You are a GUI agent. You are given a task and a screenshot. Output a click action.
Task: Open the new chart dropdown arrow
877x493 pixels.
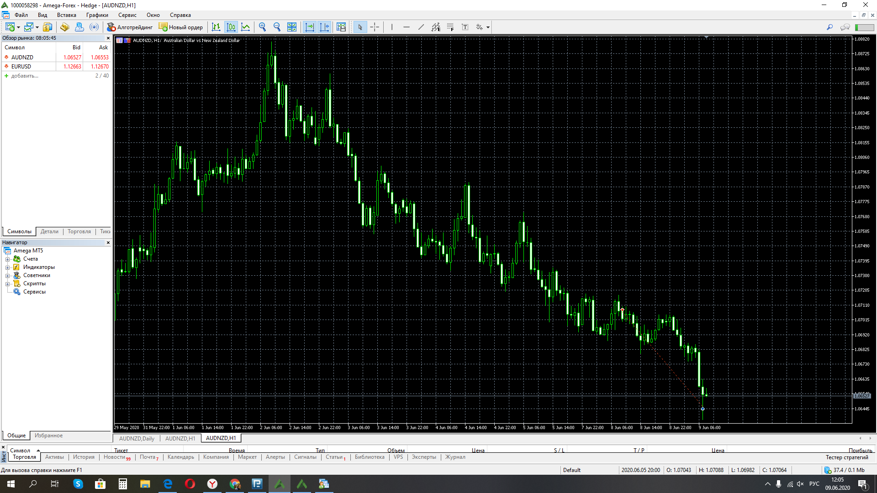(18, 27)
